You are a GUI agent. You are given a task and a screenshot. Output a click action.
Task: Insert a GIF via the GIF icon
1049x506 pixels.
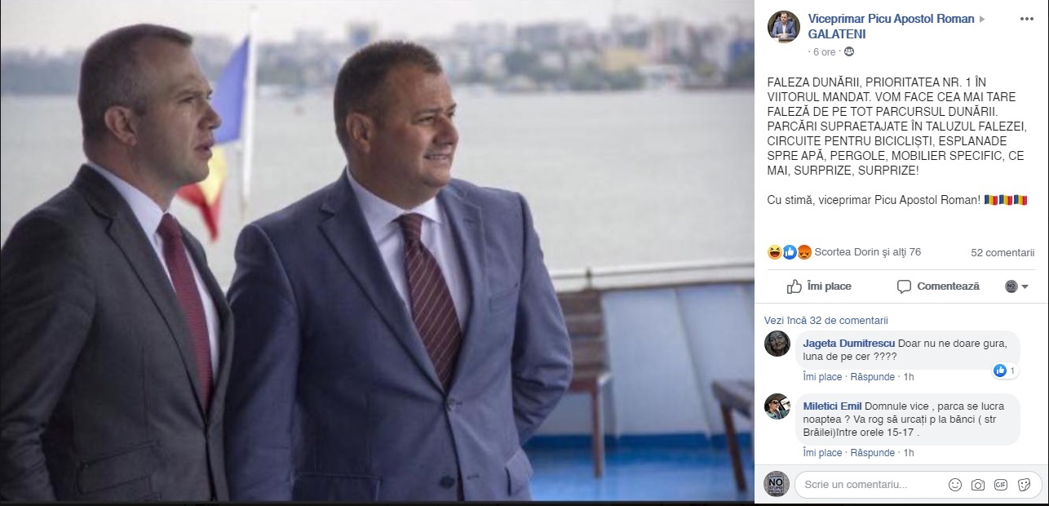[x=1000, y=485]
